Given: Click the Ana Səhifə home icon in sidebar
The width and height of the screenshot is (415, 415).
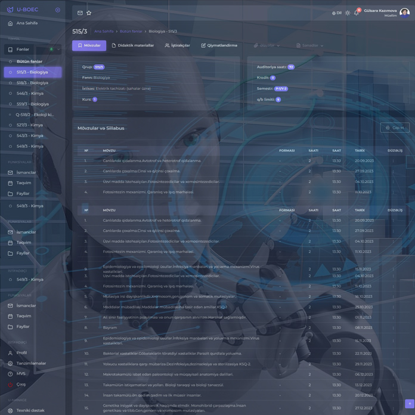Looking at the screenshot, I should (x=10, y=23).
